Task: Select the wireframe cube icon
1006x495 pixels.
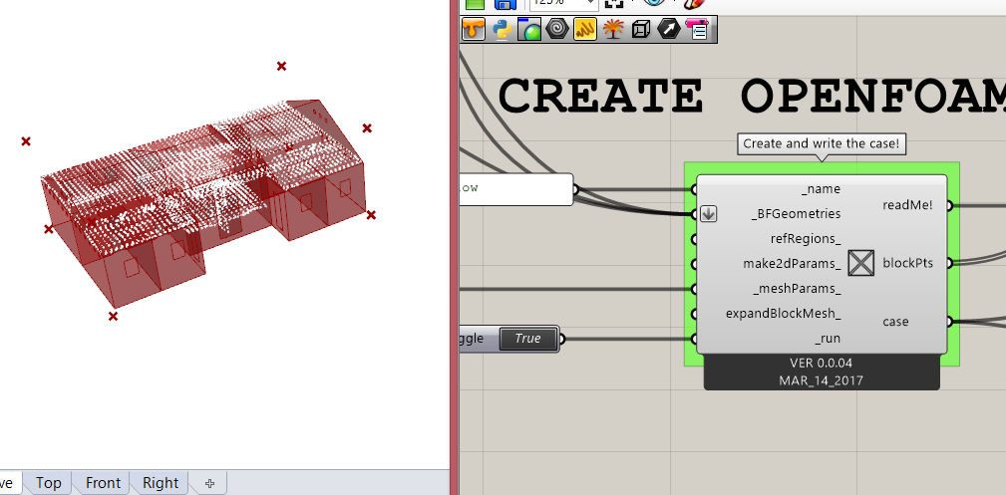Action: click(x=641, y=29)
